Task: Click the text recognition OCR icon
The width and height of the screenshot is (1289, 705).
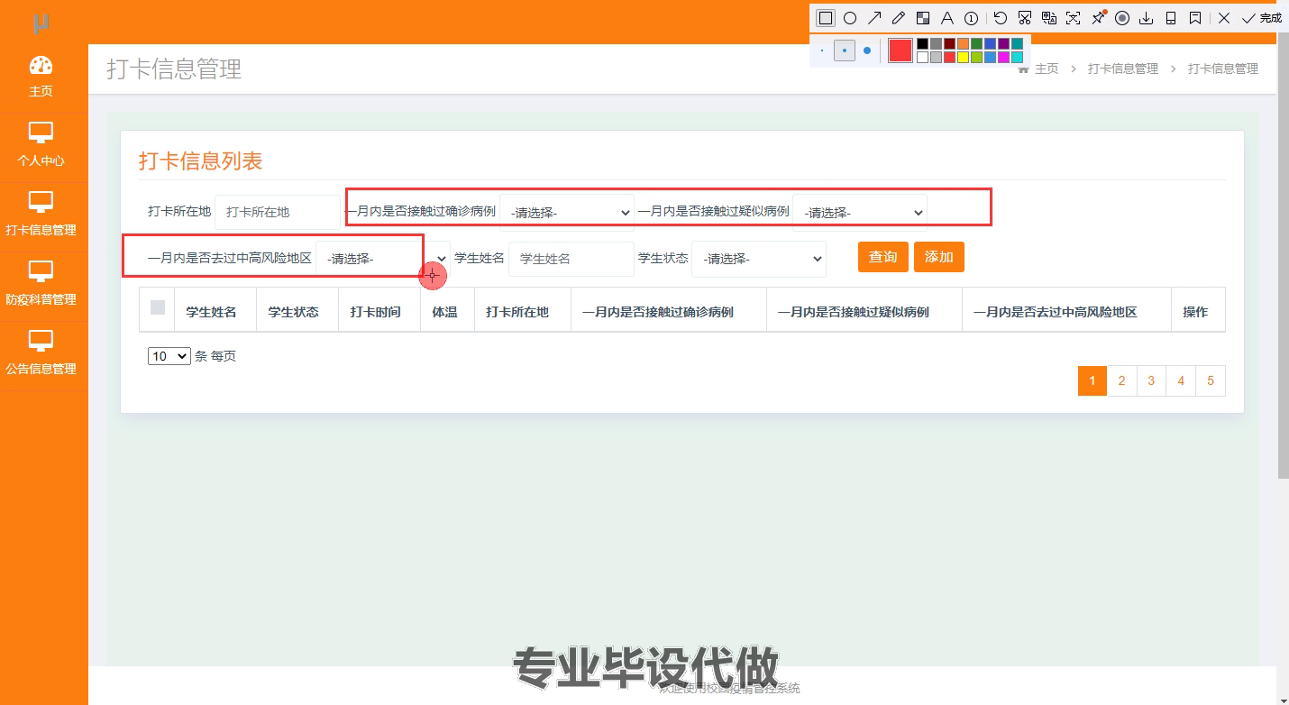Action: (1074, 18)
